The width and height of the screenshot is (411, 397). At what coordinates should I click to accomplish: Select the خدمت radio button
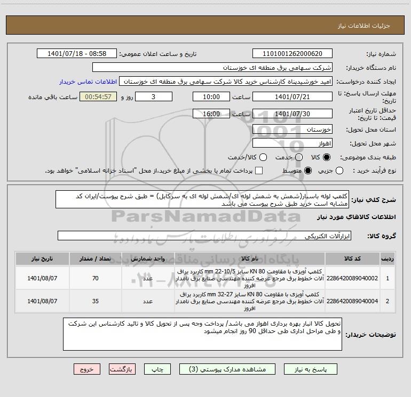click(299, 157)
